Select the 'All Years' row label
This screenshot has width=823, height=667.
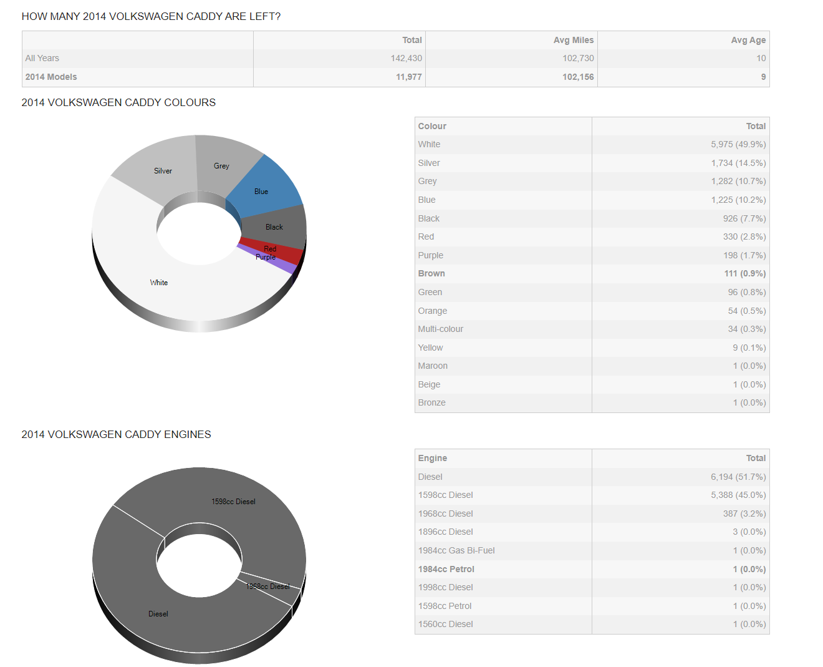coord(42,58)
